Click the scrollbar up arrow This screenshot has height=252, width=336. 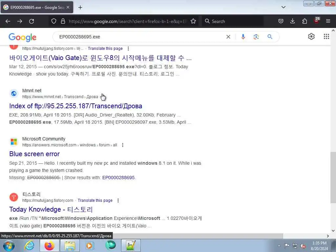pyautogui.click(x=333, y=31)
